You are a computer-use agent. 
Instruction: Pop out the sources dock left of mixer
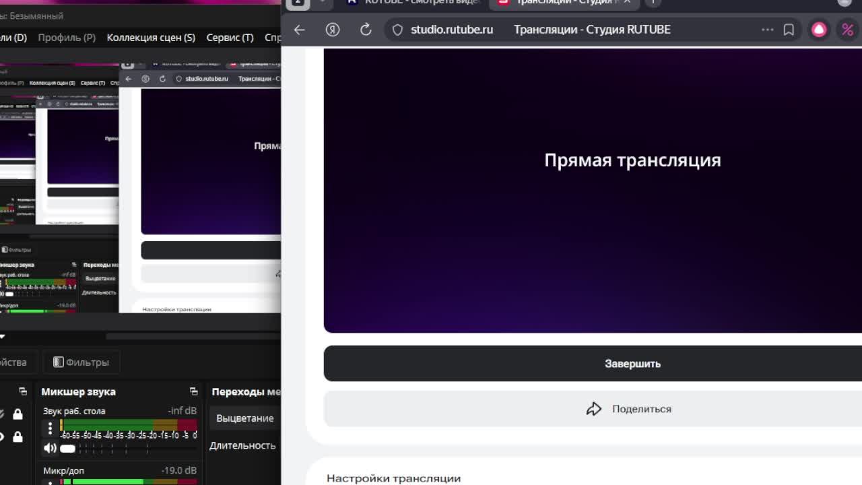point(23,391)
